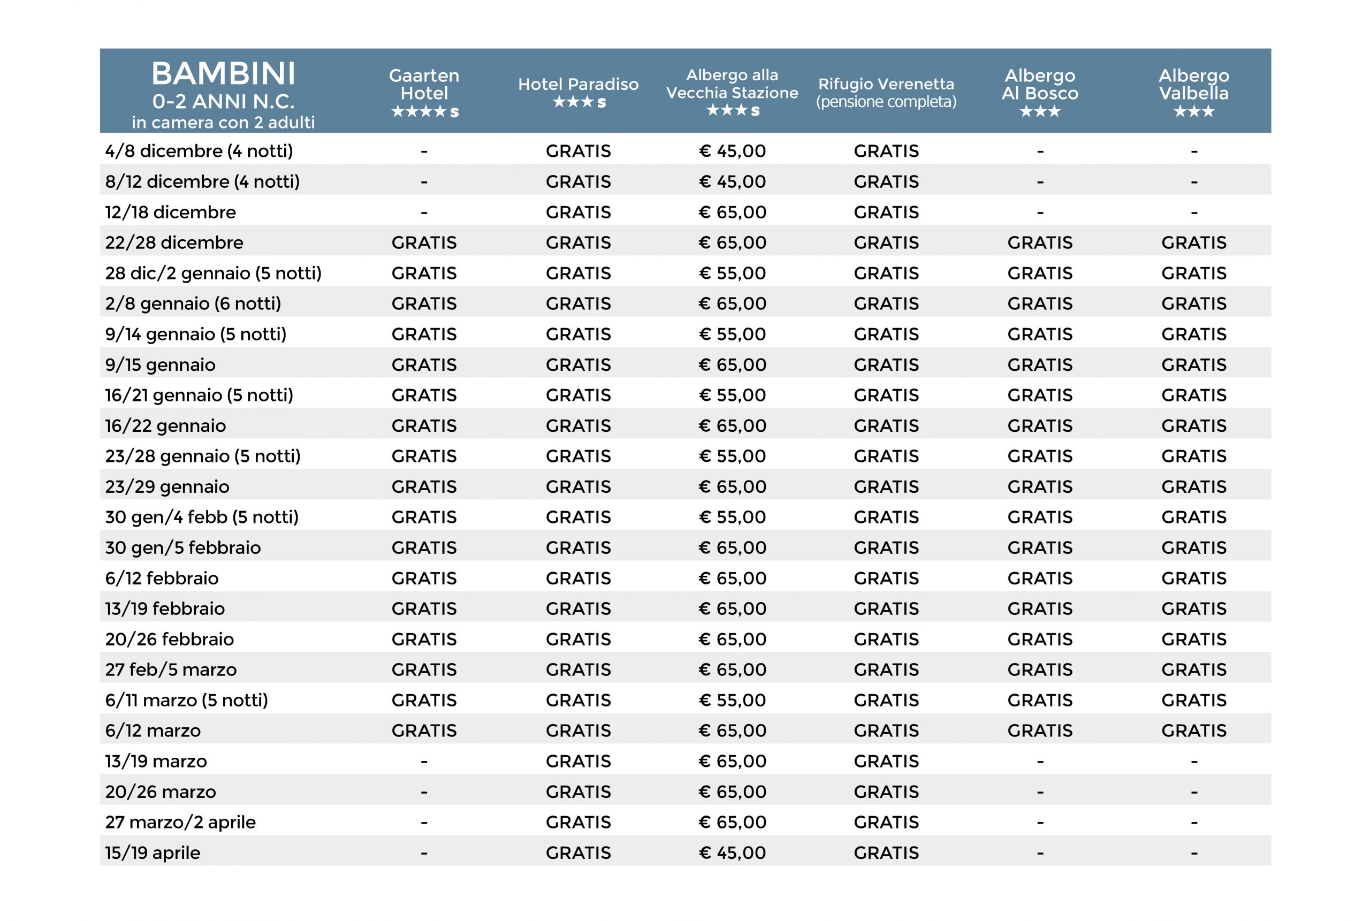The width and height of the screenshot is (1370, 921).
Task: Select the 9/15 gennaio row label
Action: (159, 365)
